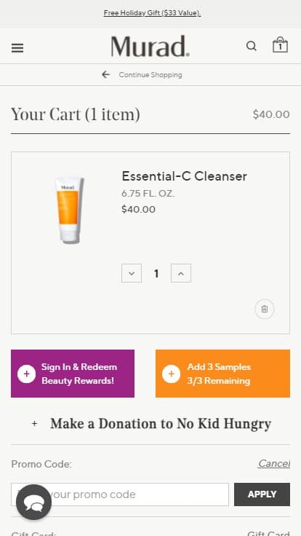The image size is (301, 536).
Task: Remove item with the trash icon
Action: (x=265, y=309)
